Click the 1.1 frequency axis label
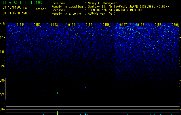This screenshot has width=181, height=115. (x=2, y=37)
